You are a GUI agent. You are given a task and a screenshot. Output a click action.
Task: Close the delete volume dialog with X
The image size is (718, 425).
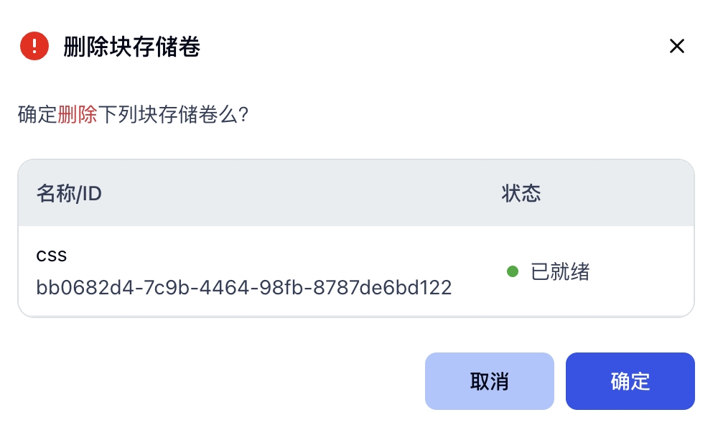tap(676, 47)
